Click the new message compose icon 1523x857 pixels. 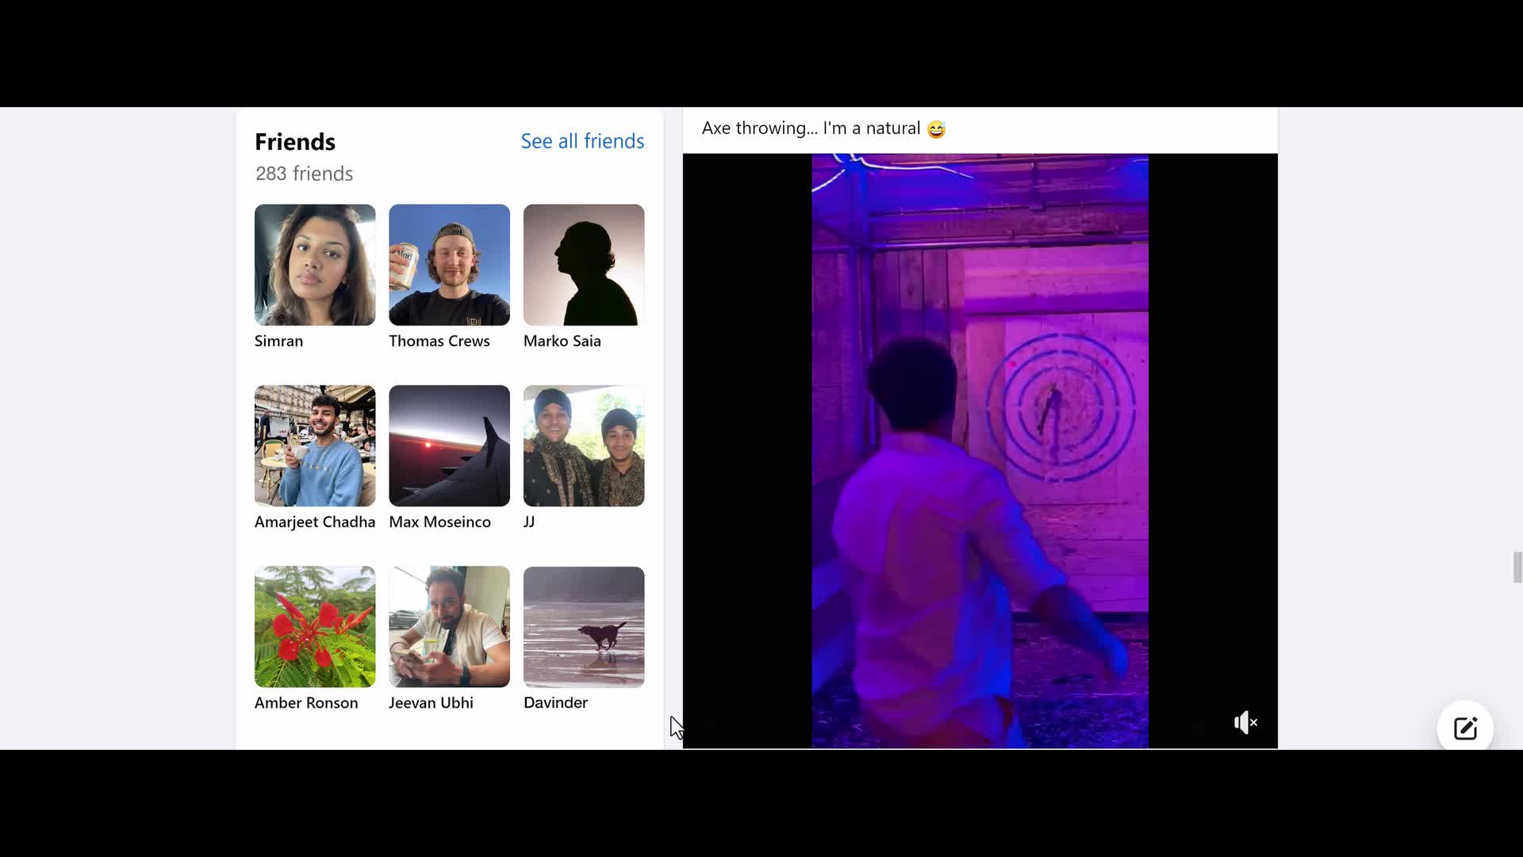point(1464,728)
